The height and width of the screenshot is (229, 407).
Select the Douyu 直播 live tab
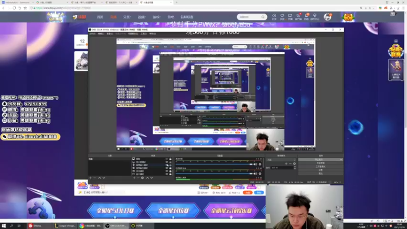113,17
